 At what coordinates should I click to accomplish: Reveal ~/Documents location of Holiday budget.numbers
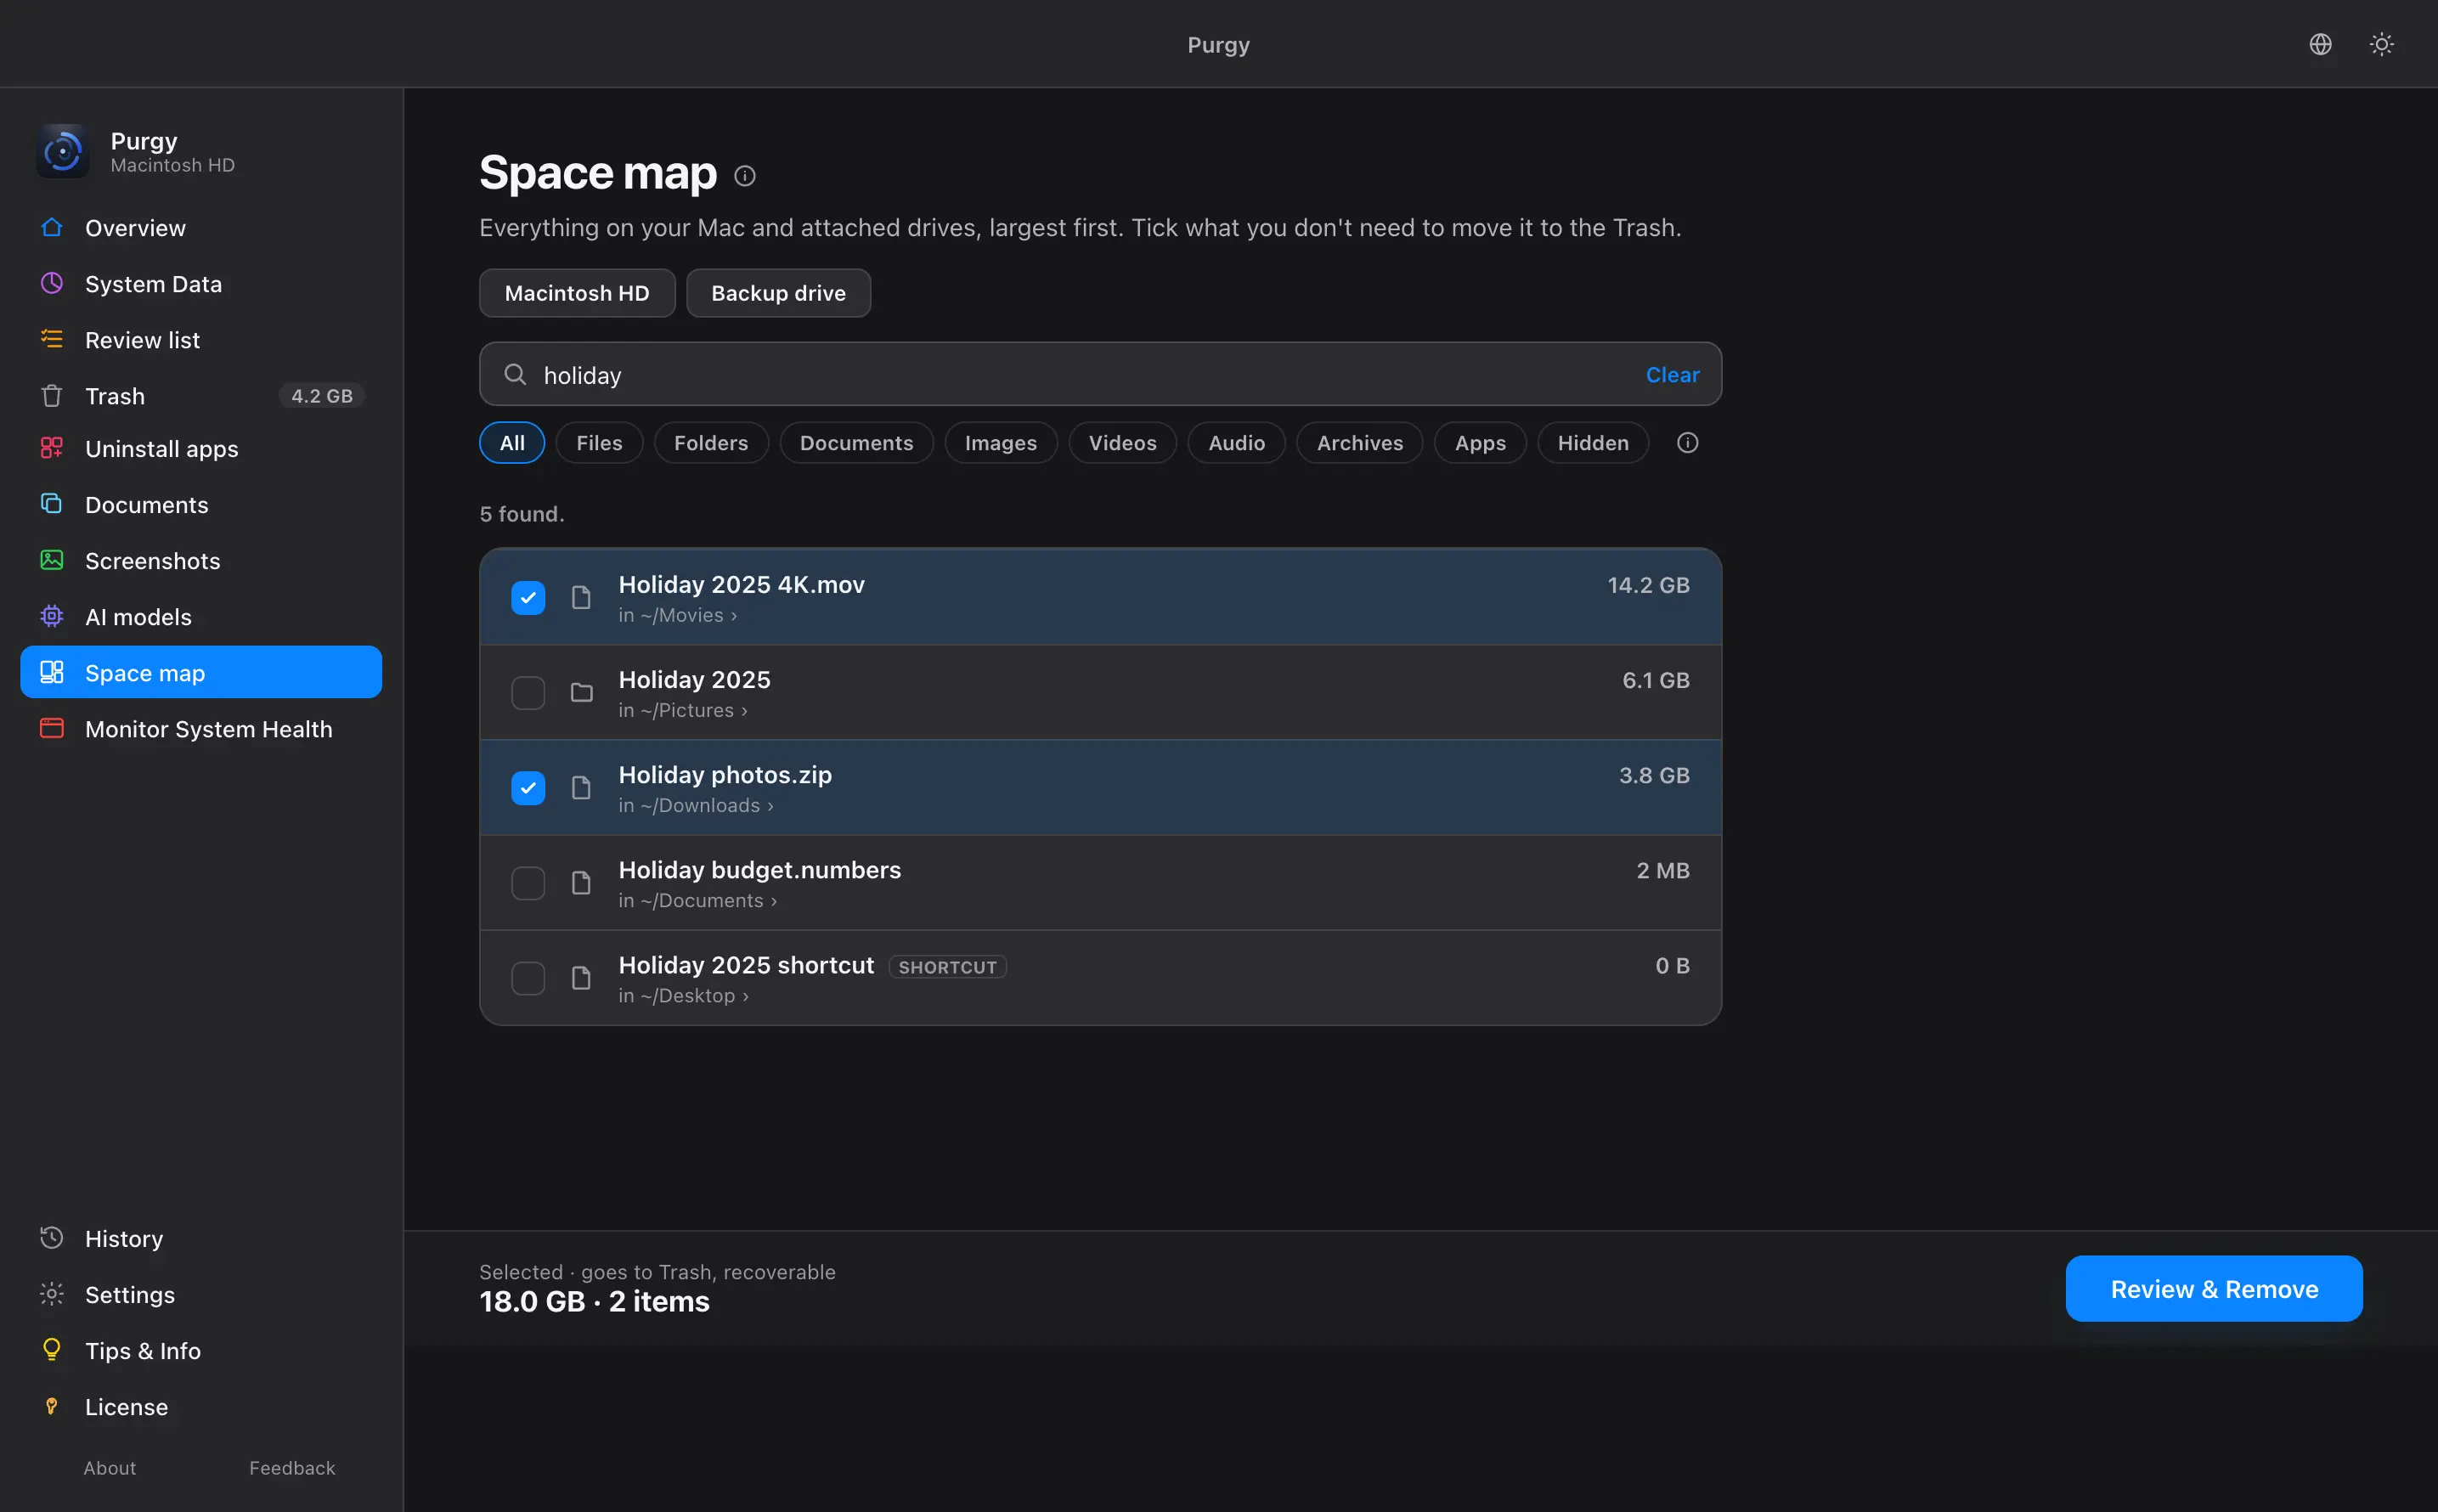tap(698, 901)
